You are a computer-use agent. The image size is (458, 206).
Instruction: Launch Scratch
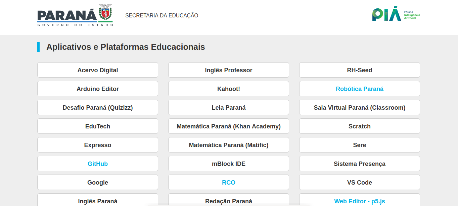pos(360,126)
